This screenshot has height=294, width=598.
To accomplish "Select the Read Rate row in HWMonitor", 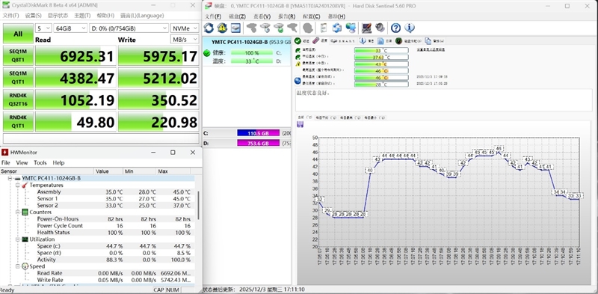I will click(x=98, y=273).
